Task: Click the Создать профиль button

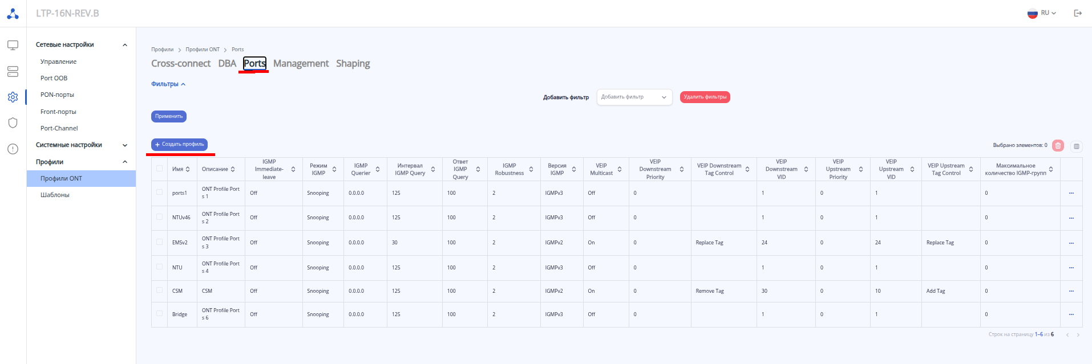Action: coord(179,145)
